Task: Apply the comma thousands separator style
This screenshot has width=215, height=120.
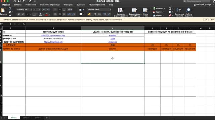Action: (99, 14)
